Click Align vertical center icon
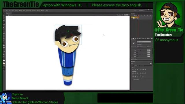This screenshot has height=104, width=185. (143, 70)
